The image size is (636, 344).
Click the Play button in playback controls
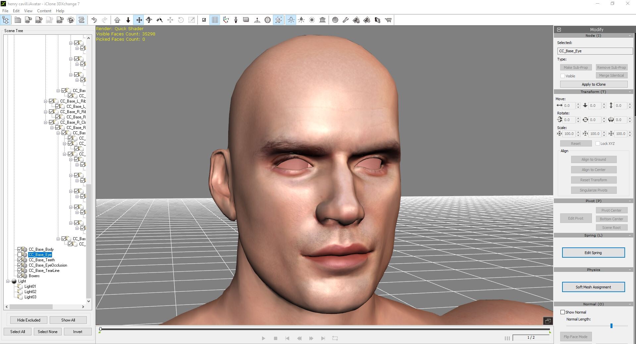[263, 338]
